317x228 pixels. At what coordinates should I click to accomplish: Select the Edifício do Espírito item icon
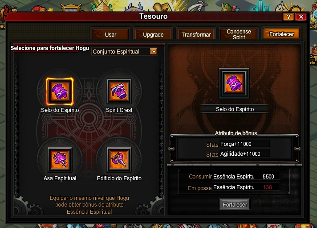coord(119,160)
